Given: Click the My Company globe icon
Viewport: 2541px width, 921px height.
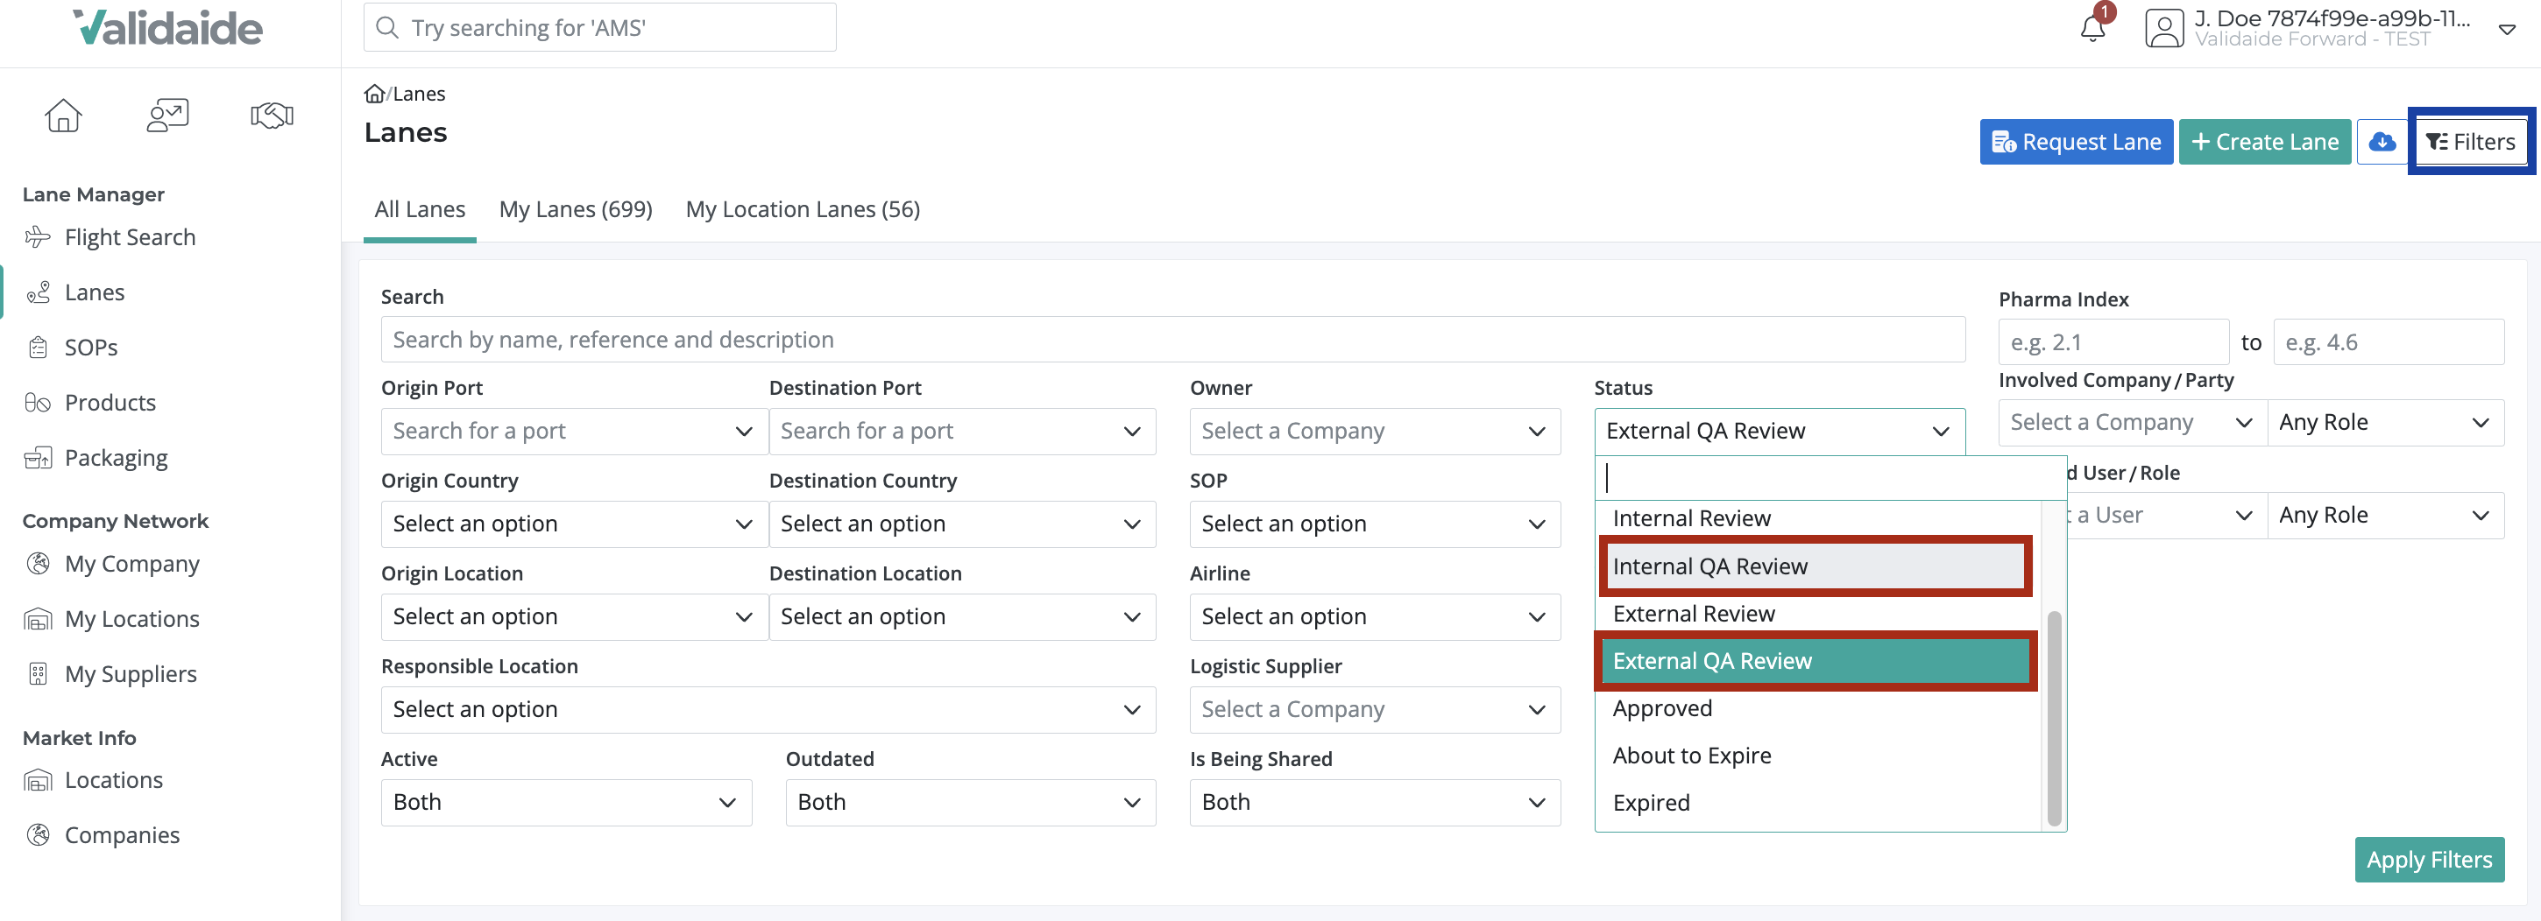Looking at the screenshot, I should pyautogui.click(x=38, y=564).
